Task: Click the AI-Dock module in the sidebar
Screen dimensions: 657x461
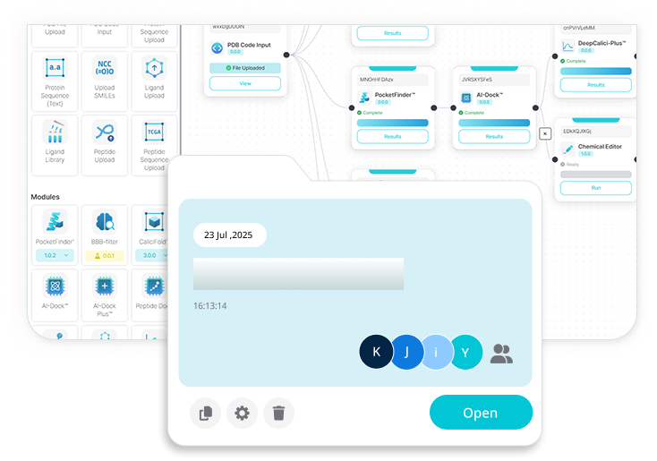Action: [x=55, y=286]
